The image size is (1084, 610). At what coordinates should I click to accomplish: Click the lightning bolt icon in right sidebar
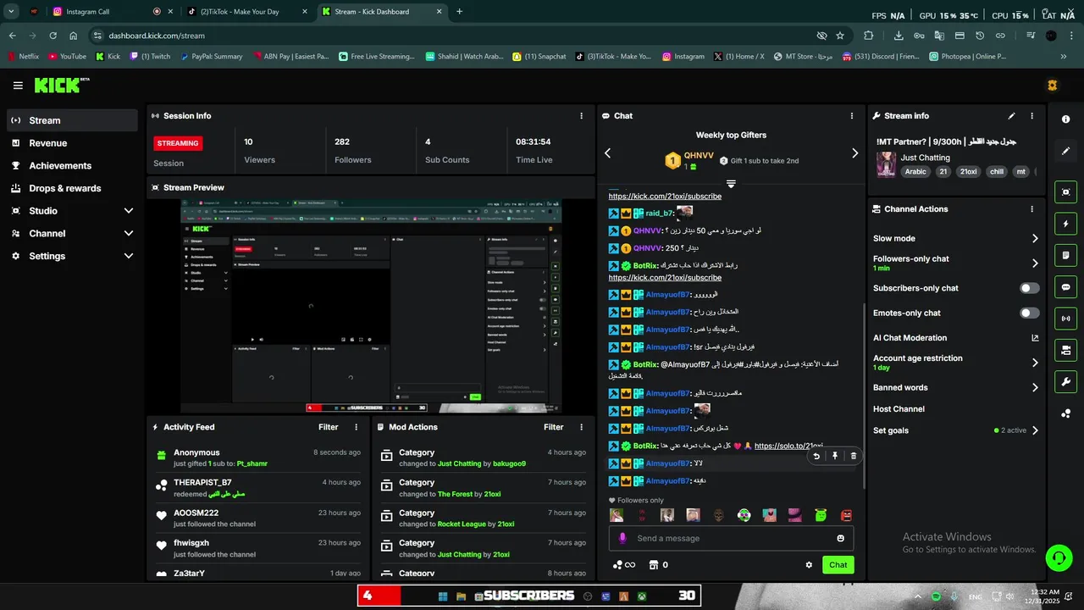coord(1065,224)
